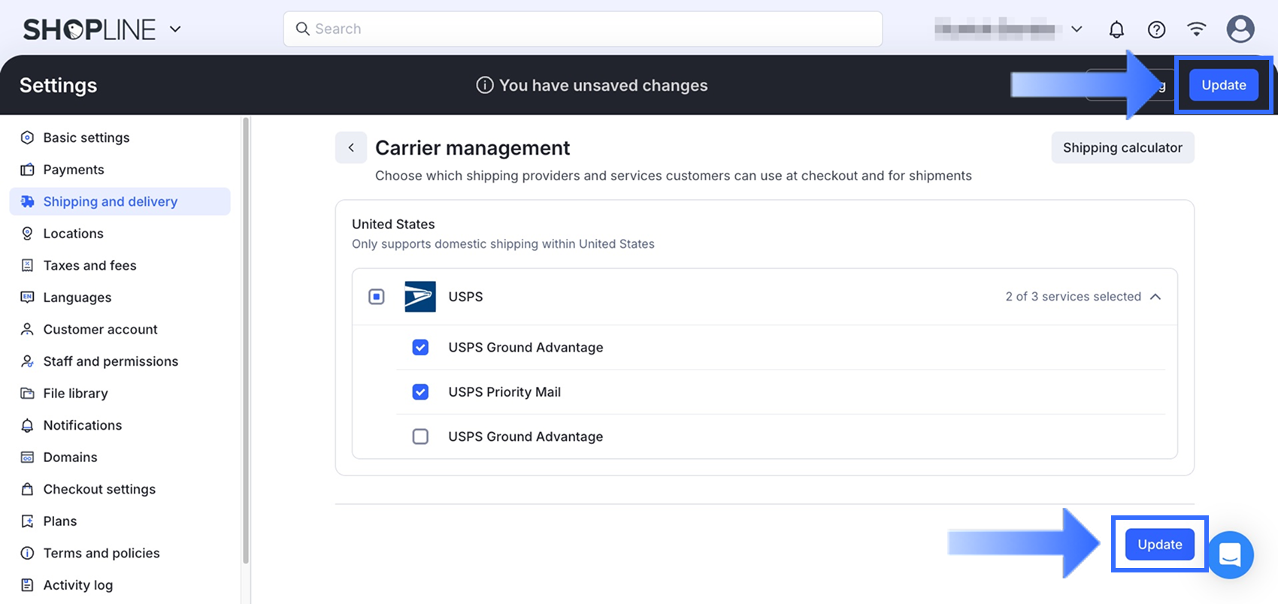The width and height of the screenshot is (1278, 604).
Task: Expand the store name dropdown in header
Action: 1077,29
